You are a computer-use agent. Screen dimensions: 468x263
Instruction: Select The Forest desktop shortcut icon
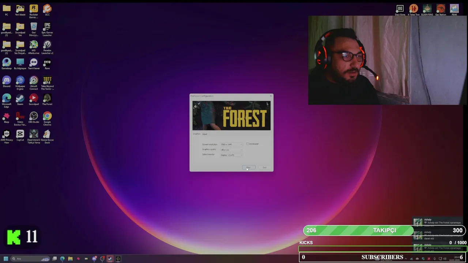click(x=47, y=99)
